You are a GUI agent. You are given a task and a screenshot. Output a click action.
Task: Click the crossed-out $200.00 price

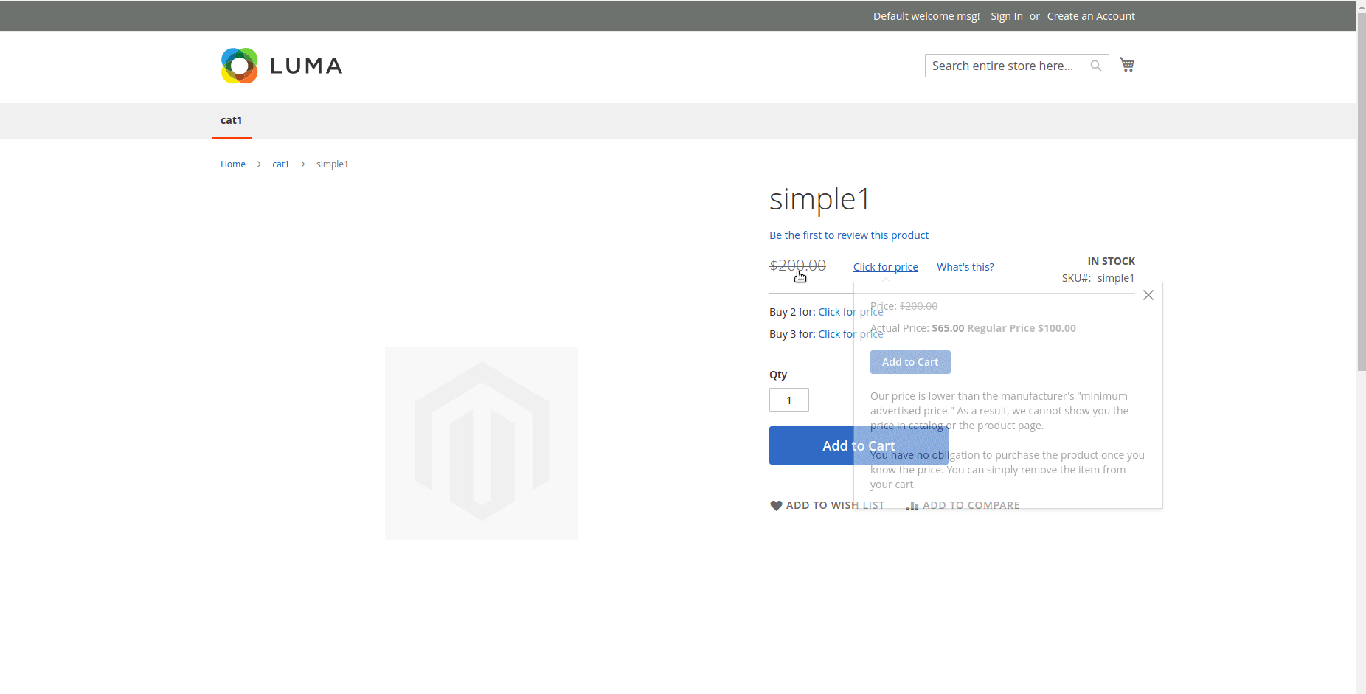797,266
